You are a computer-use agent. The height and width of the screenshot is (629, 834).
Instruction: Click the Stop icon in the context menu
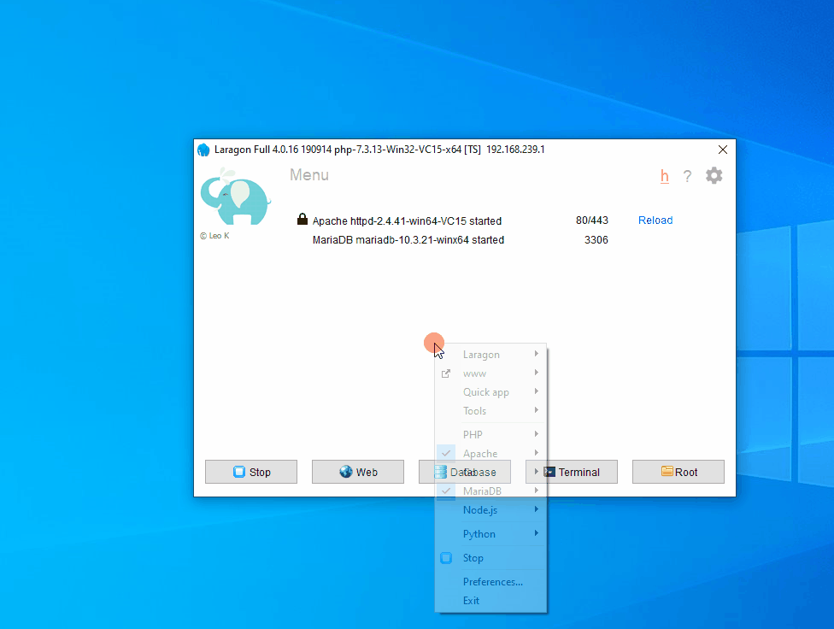point(446,558)
